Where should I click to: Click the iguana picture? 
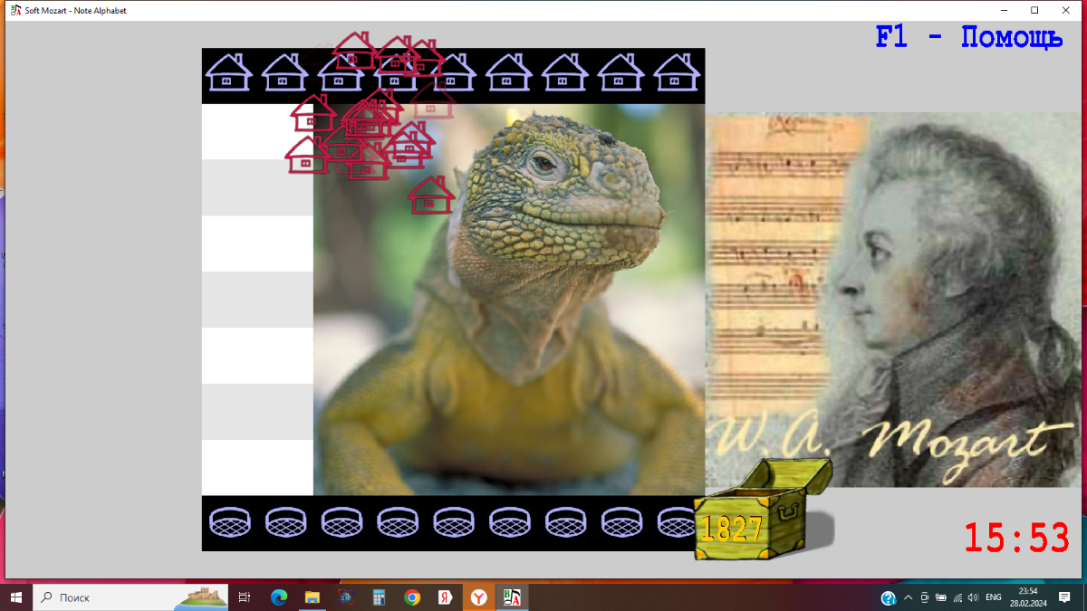[x=509, y=300]
